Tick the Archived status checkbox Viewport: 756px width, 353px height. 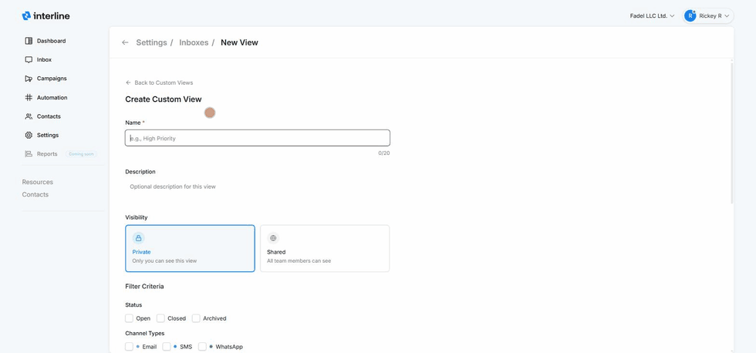pyautogui.click(x=196, y=318)
